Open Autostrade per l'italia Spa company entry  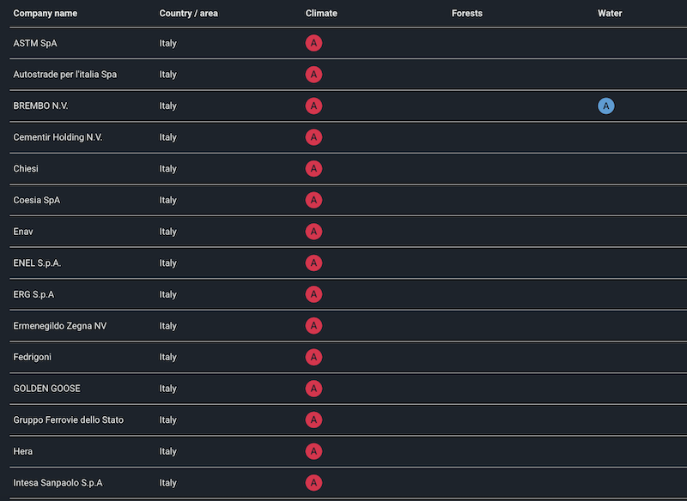tap(65, 75)
